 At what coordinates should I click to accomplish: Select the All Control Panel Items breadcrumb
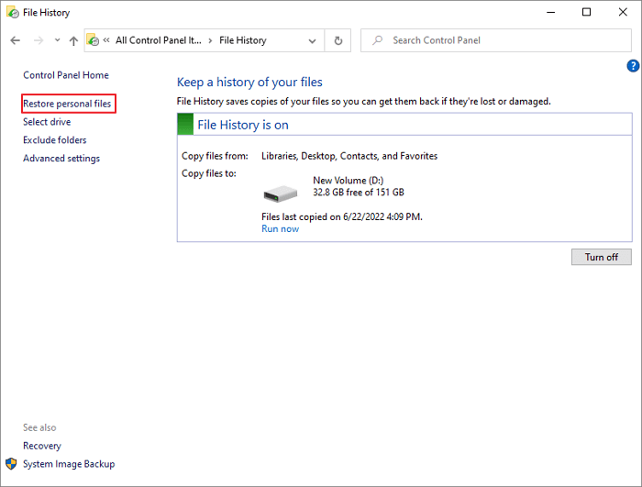point(158,40)
